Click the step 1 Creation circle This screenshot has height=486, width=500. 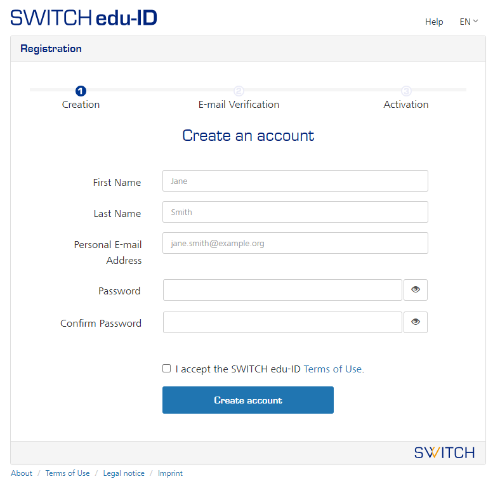(81, 91)
